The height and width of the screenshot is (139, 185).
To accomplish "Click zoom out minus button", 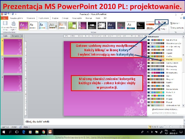I will [165, 127].
